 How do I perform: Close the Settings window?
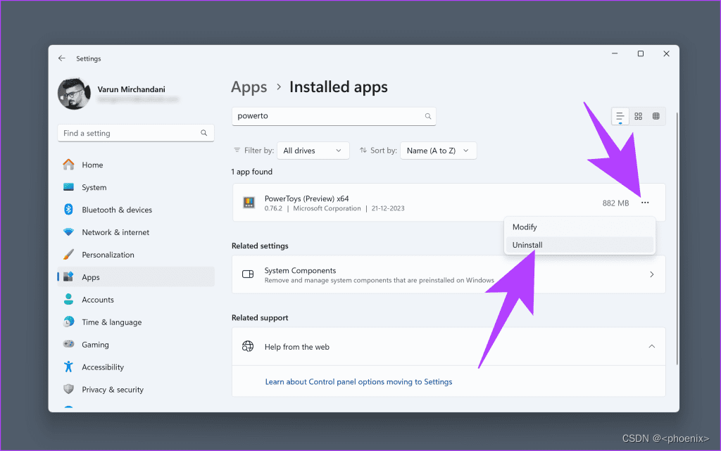[x=666, y=53]
